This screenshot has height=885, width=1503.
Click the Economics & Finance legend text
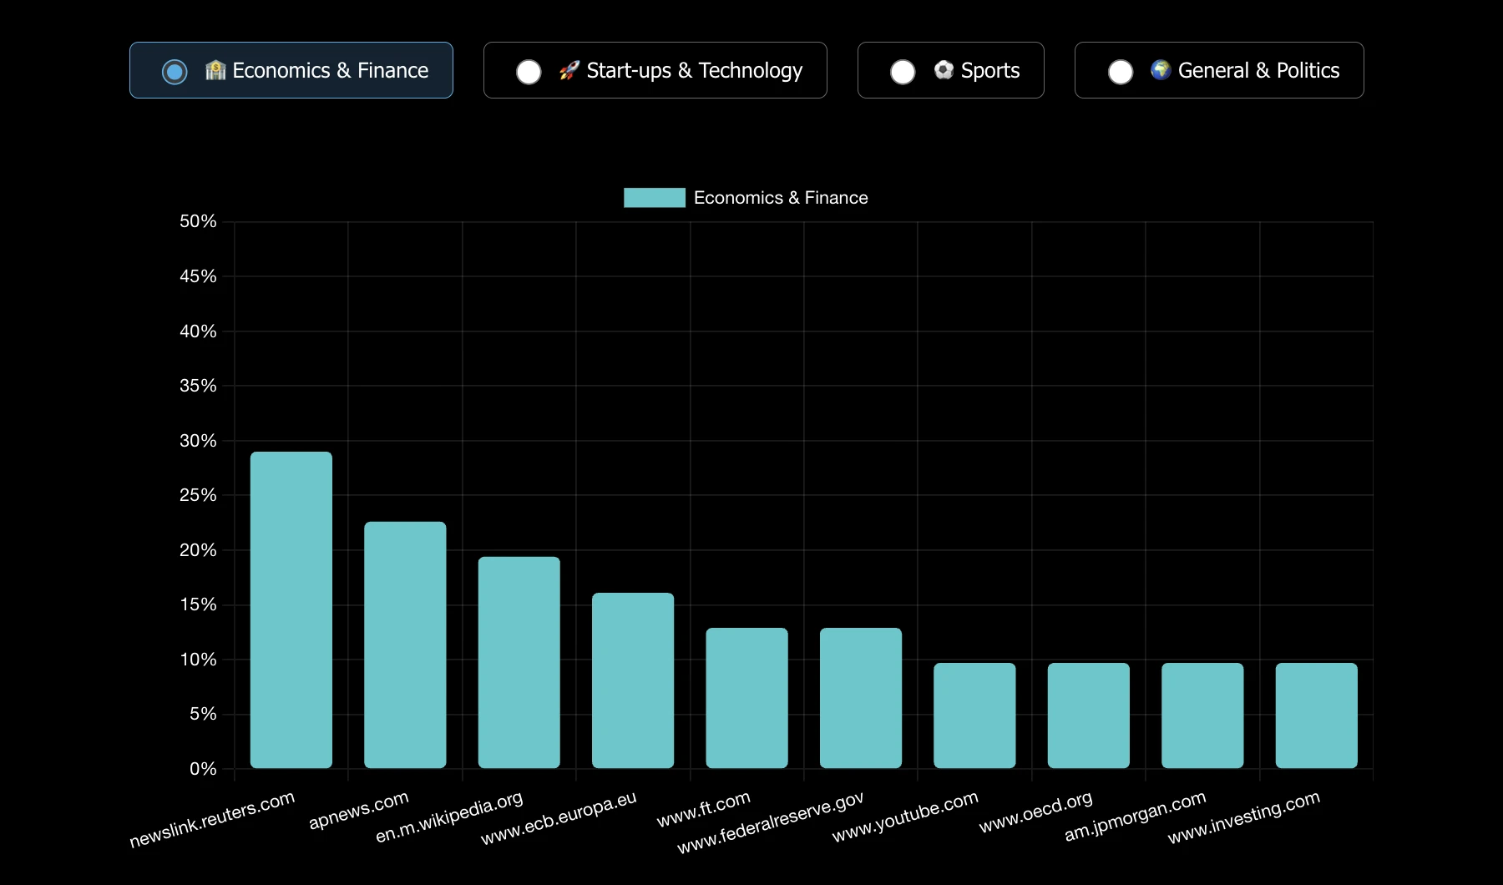pos(781,198)
